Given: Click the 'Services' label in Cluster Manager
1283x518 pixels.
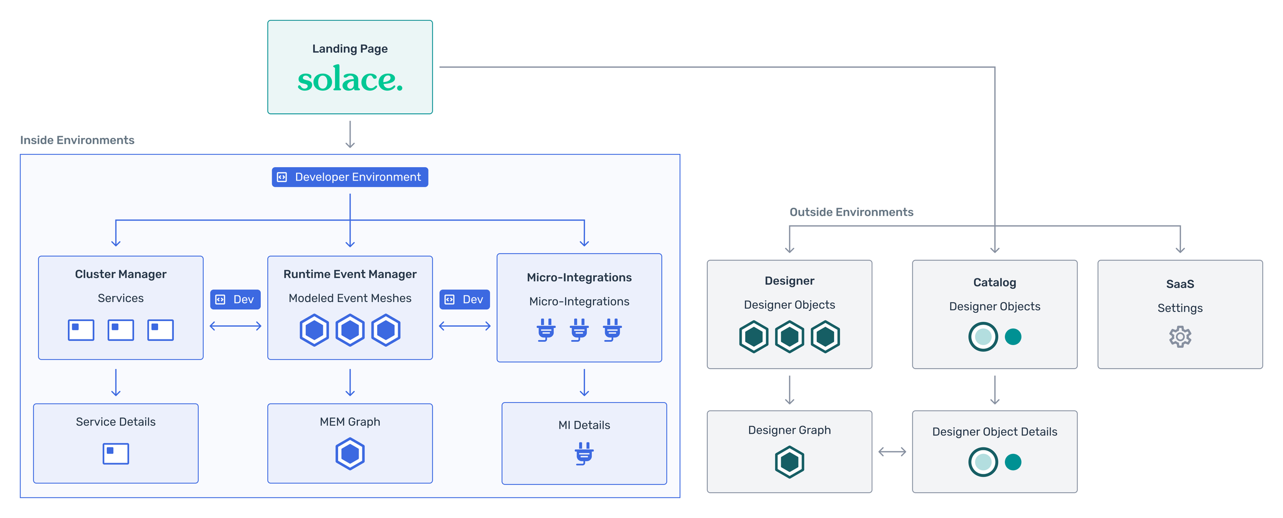Looking at the screenshot, I should coord(121,298).
